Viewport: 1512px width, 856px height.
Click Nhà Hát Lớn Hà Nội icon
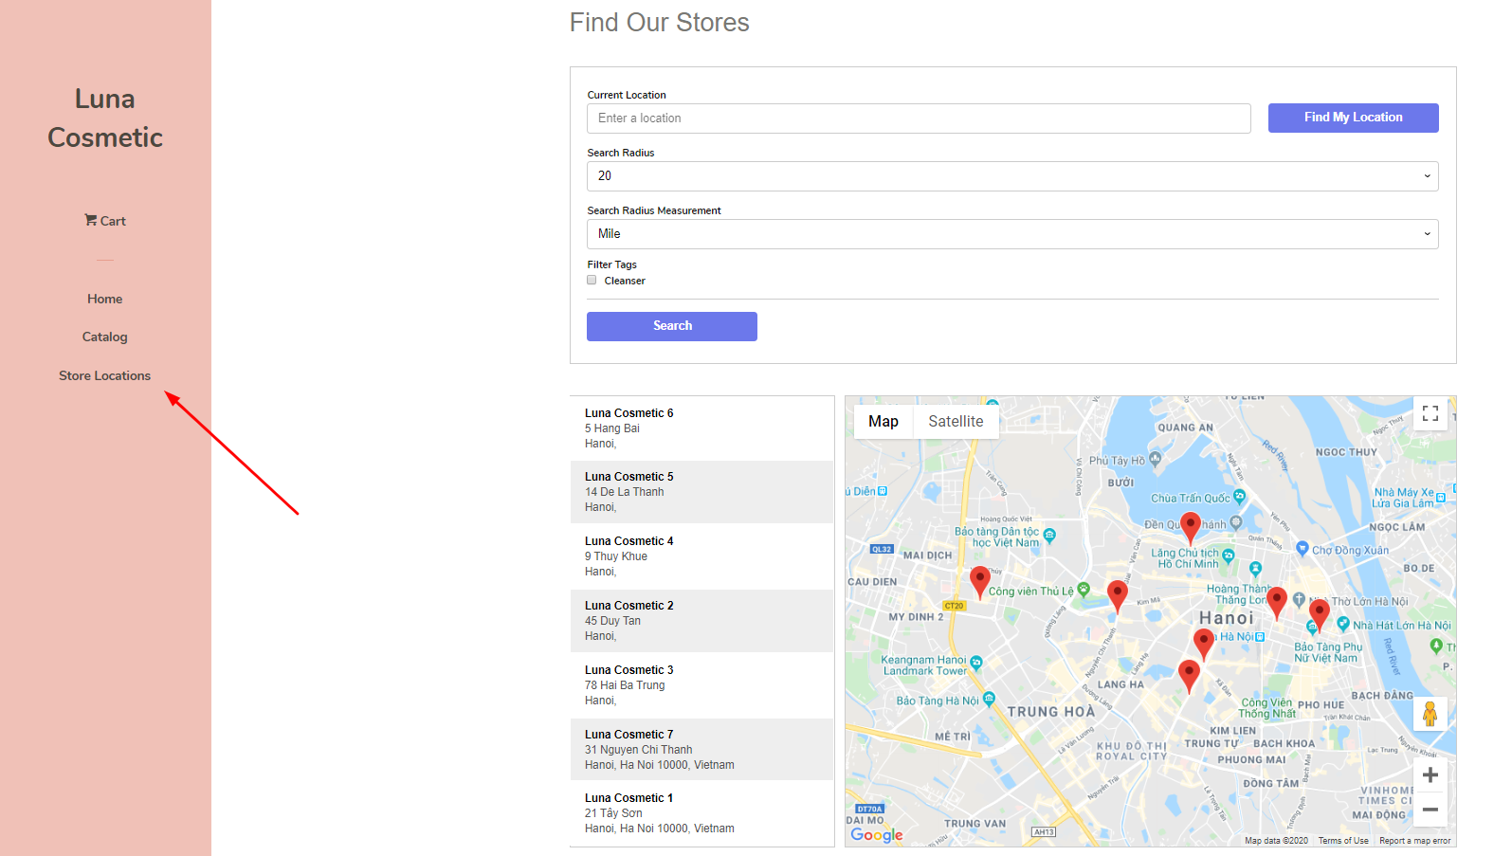point(1343,624)
